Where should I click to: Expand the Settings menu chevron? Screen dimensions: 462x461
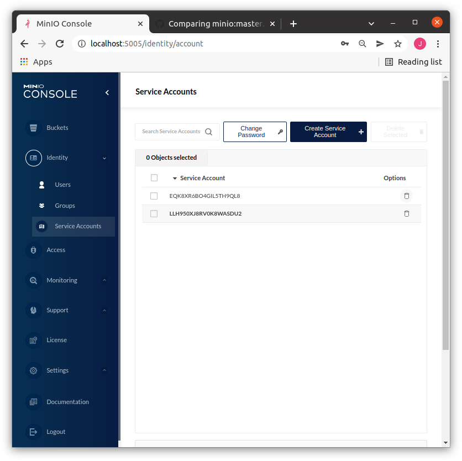click(104, 370)
